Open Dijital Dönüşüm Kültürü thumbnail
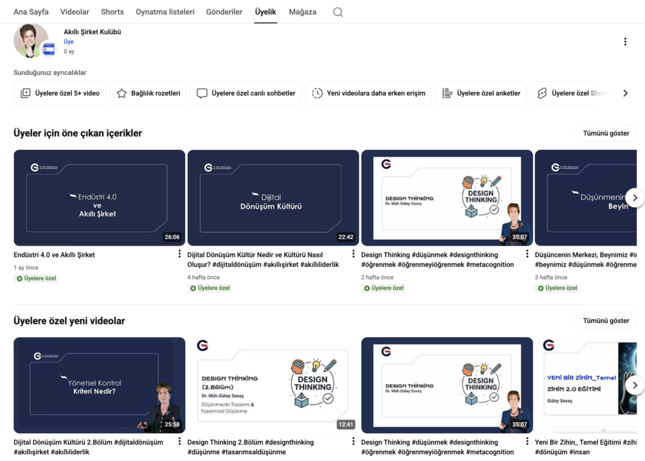The height and width of the screenshot is (461, 645). (x=273, y=198)
